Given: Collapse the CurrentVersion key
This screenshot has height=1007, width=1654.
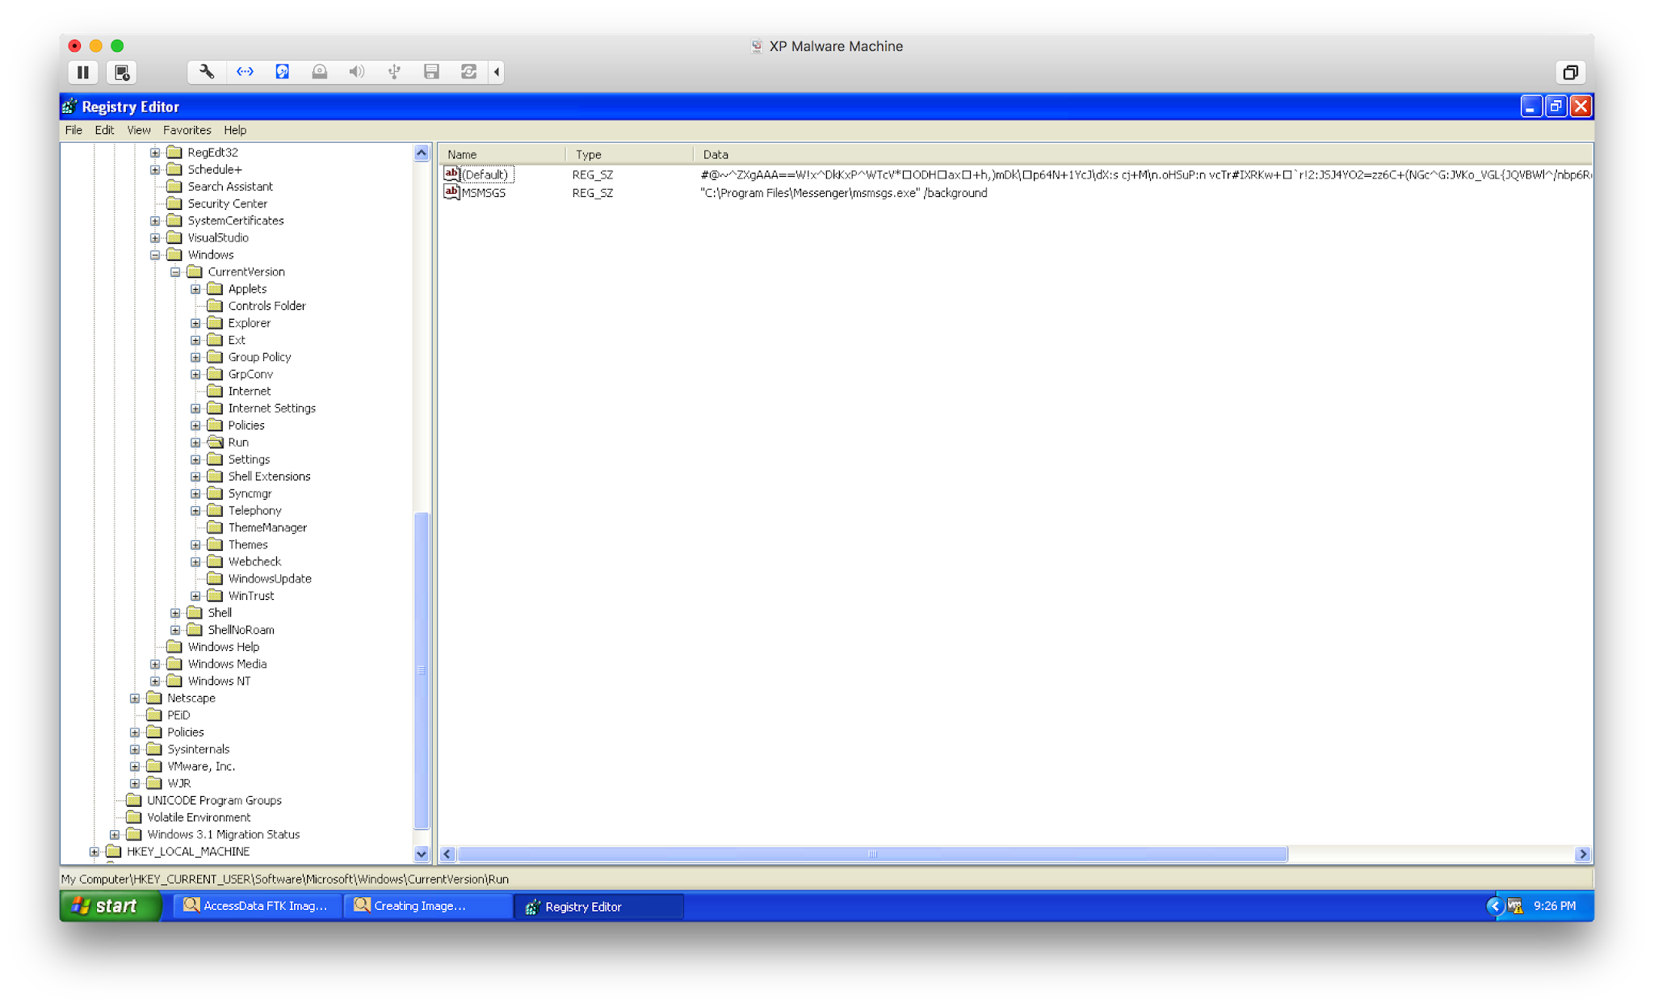Looking at the screenshot, I should click(x=175, y=272).
